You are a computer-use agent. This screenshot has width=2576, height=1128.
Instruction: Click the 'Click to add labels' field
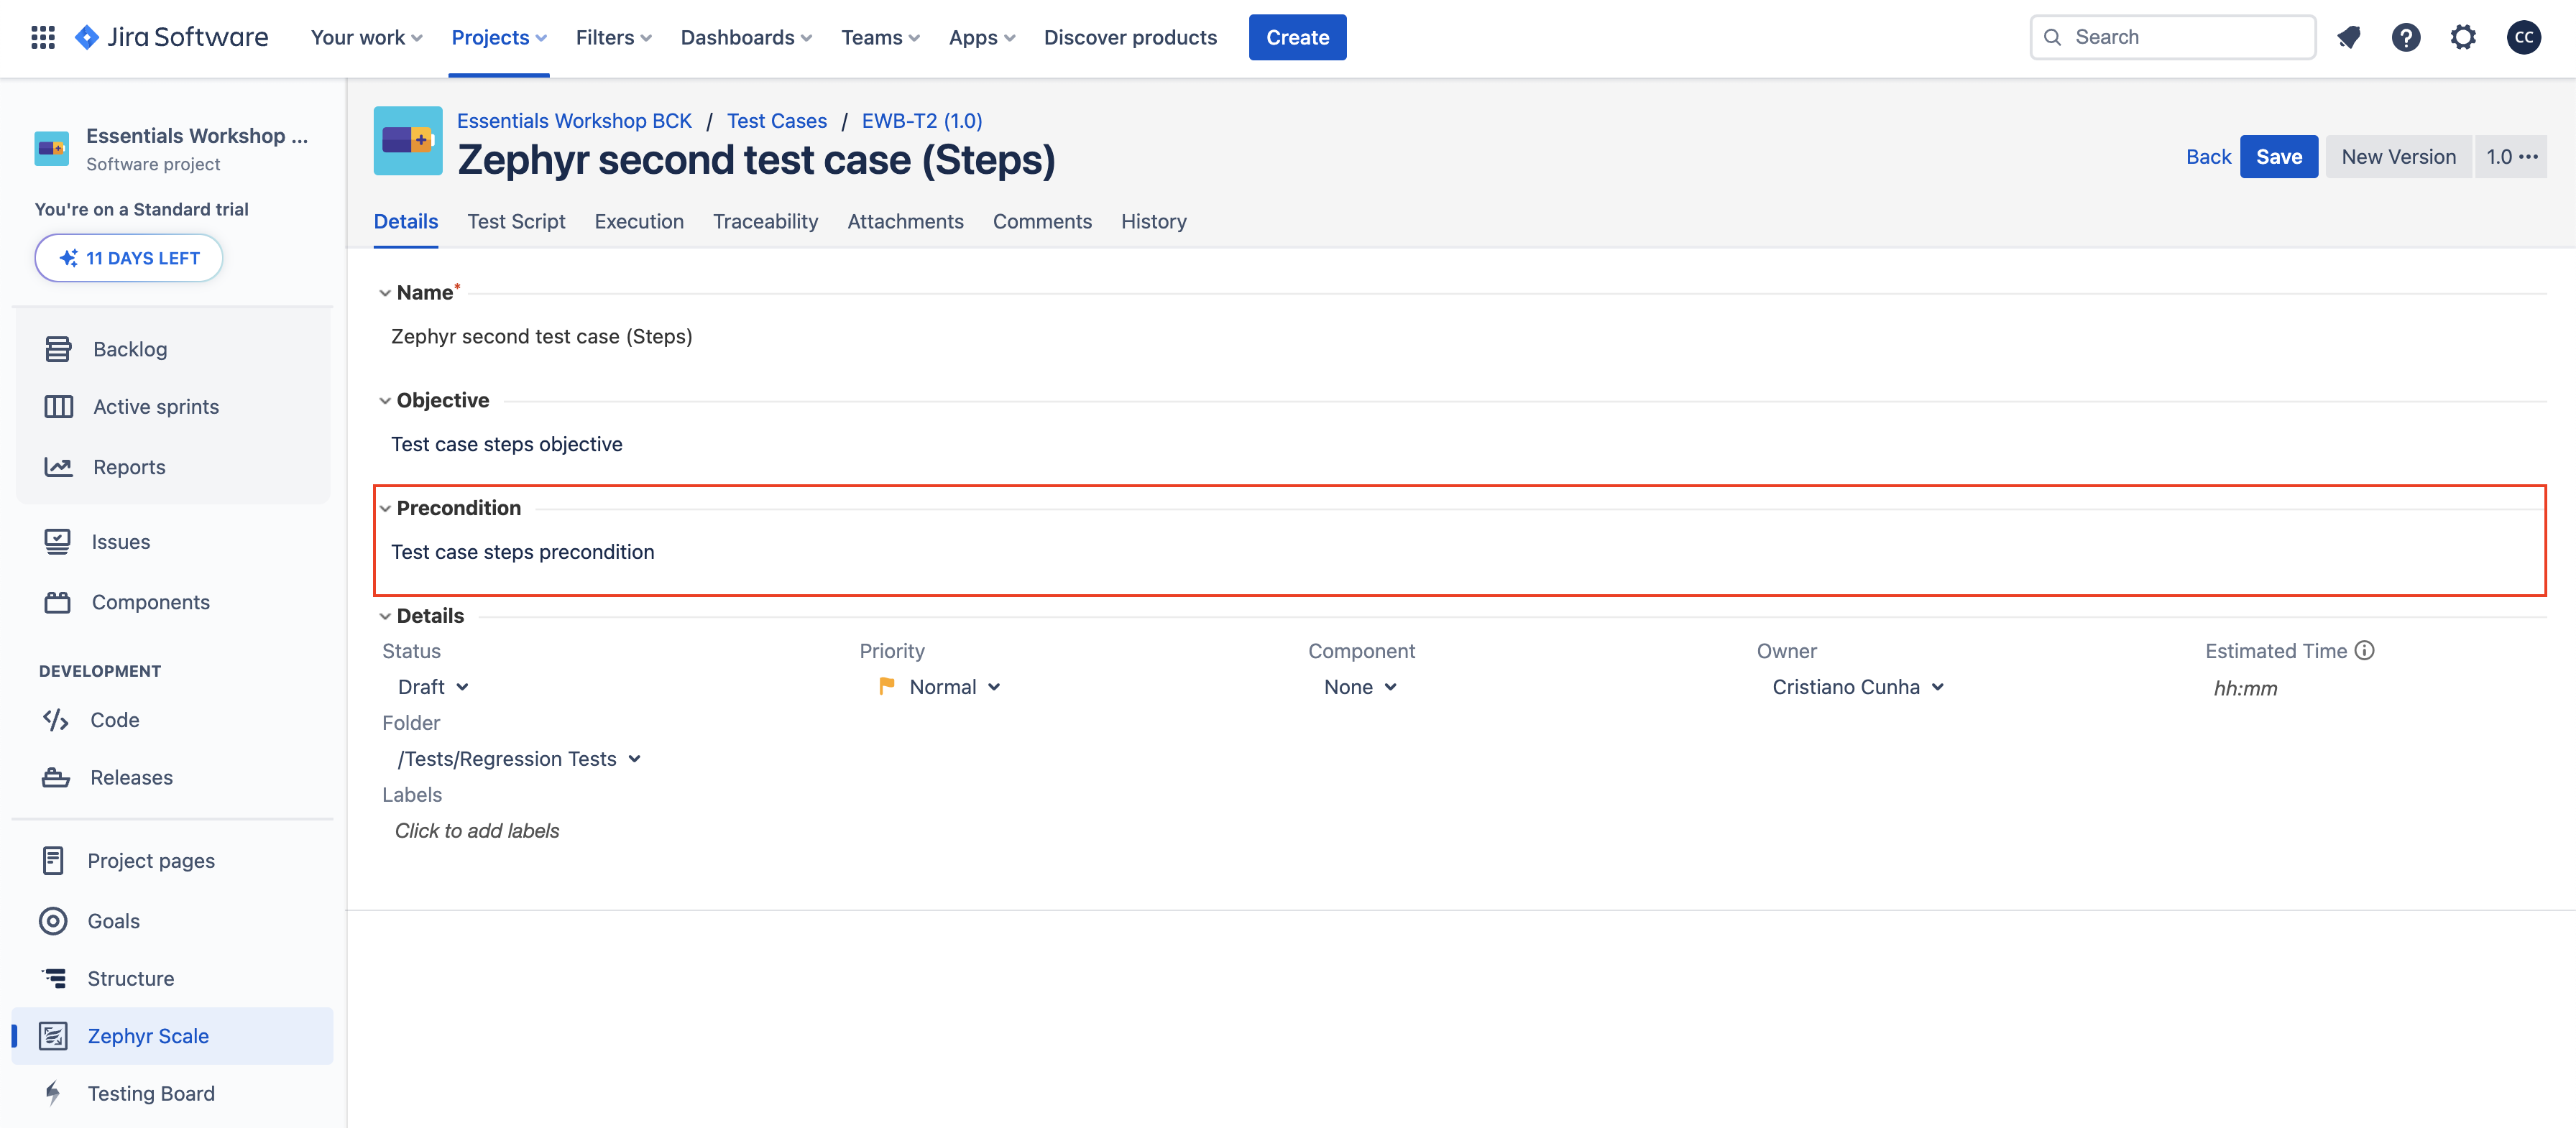point(477,831)
